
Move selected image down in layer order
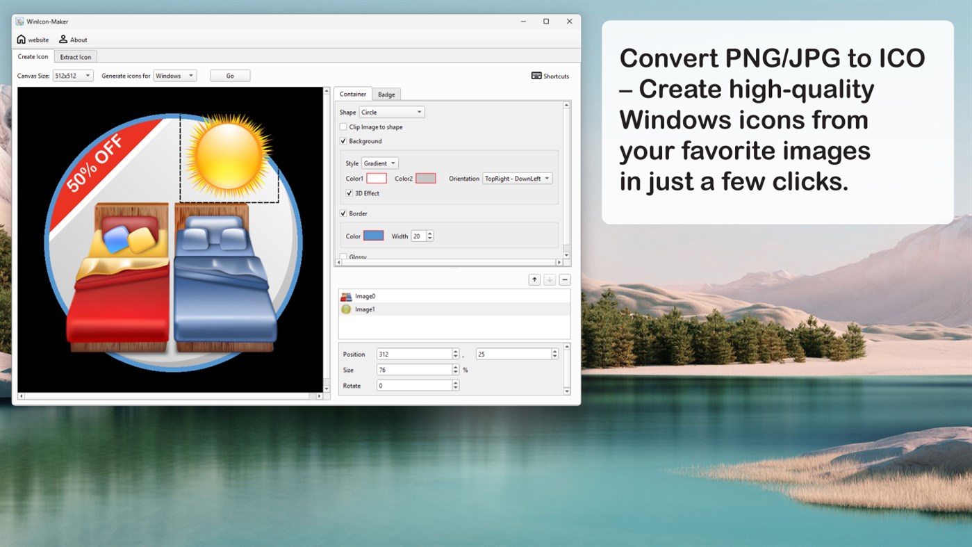click(550, 279)
